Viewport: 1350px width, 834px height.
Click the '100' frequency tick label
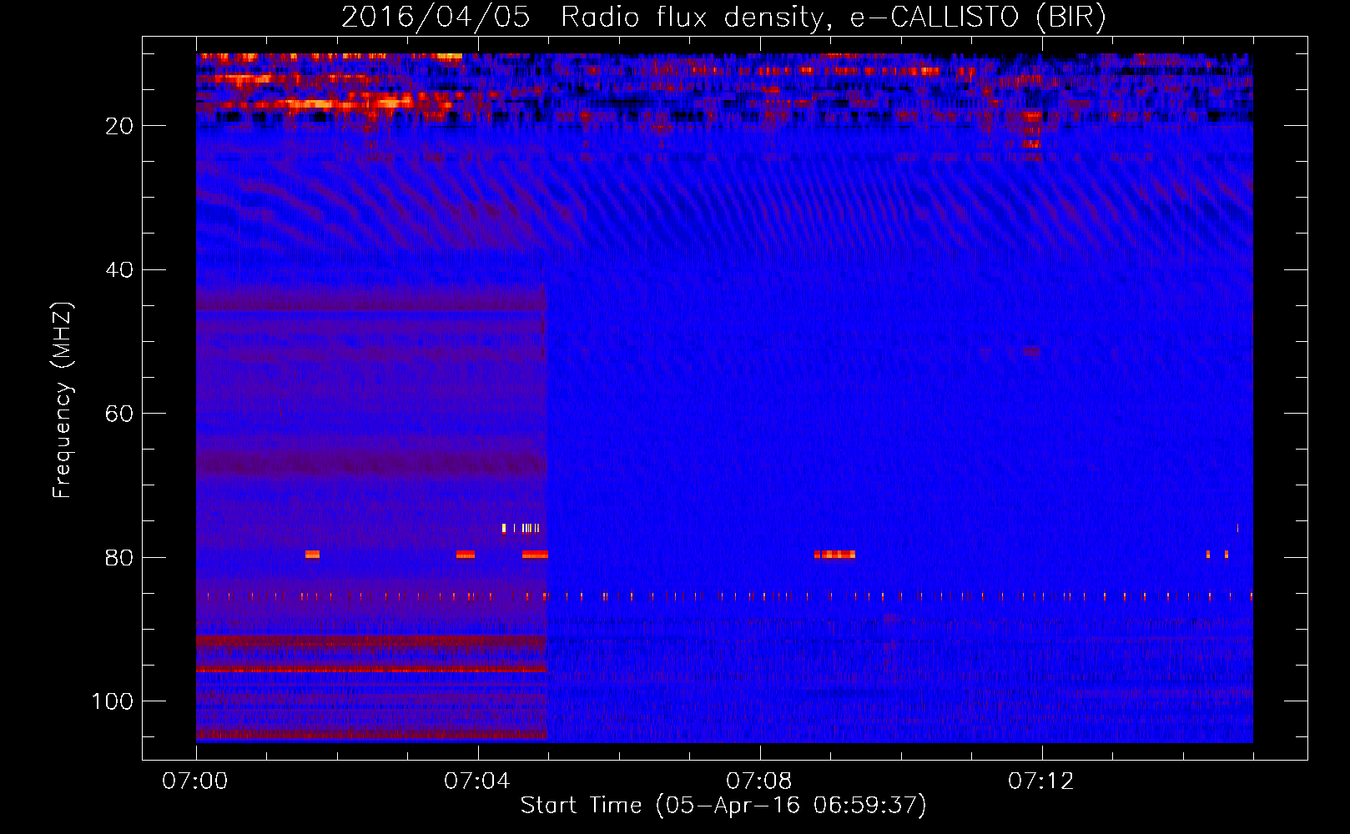coord(113,701)
